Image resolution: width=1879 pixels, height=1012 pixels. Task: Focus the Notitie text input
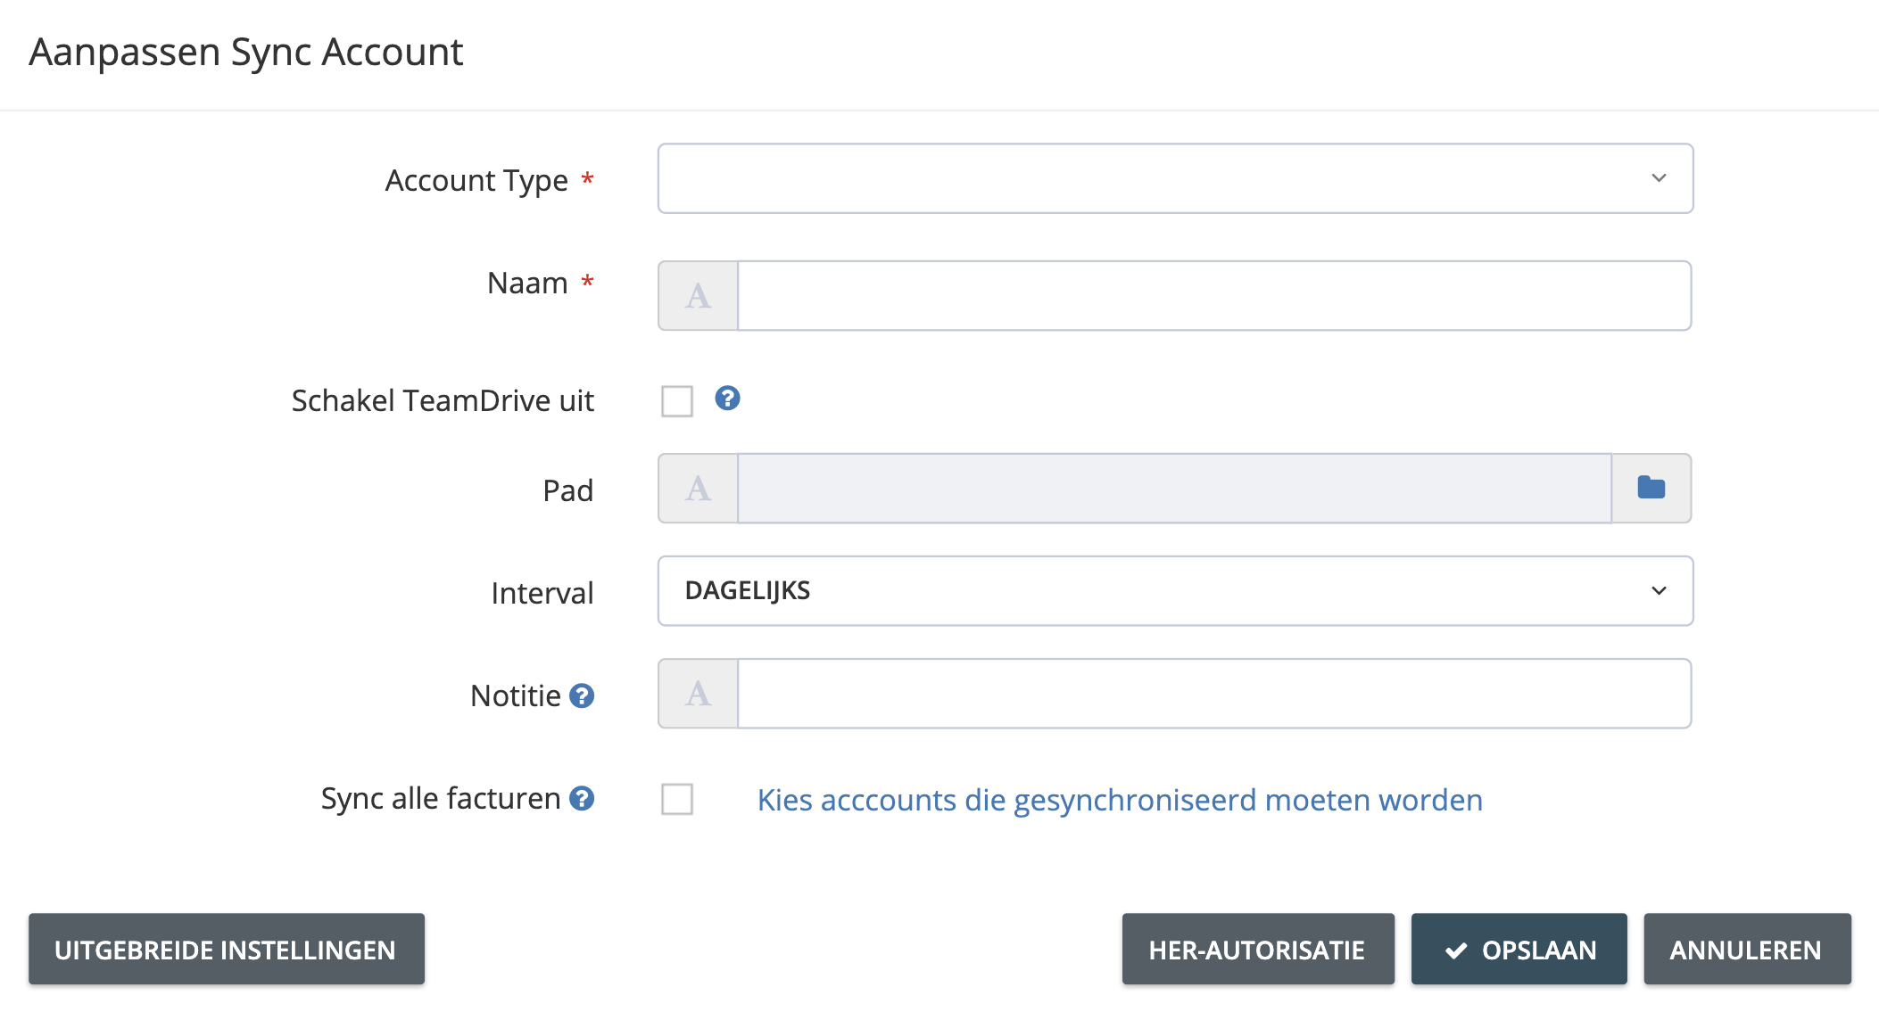point(1214,693)
